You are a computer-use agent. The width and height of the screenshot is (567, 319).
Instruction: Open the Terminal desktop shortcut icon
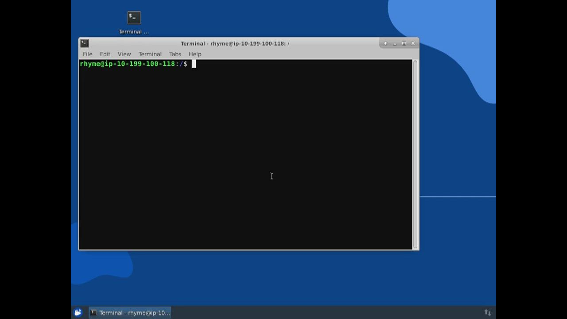pyautogui.click(x=134, y=18)
